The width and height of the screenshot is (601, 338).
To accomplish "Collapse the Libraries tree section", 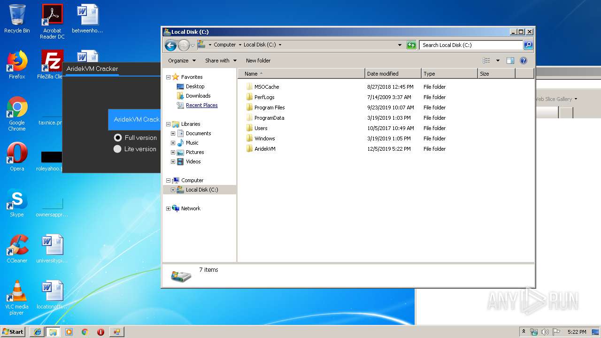I will [168, 124].
